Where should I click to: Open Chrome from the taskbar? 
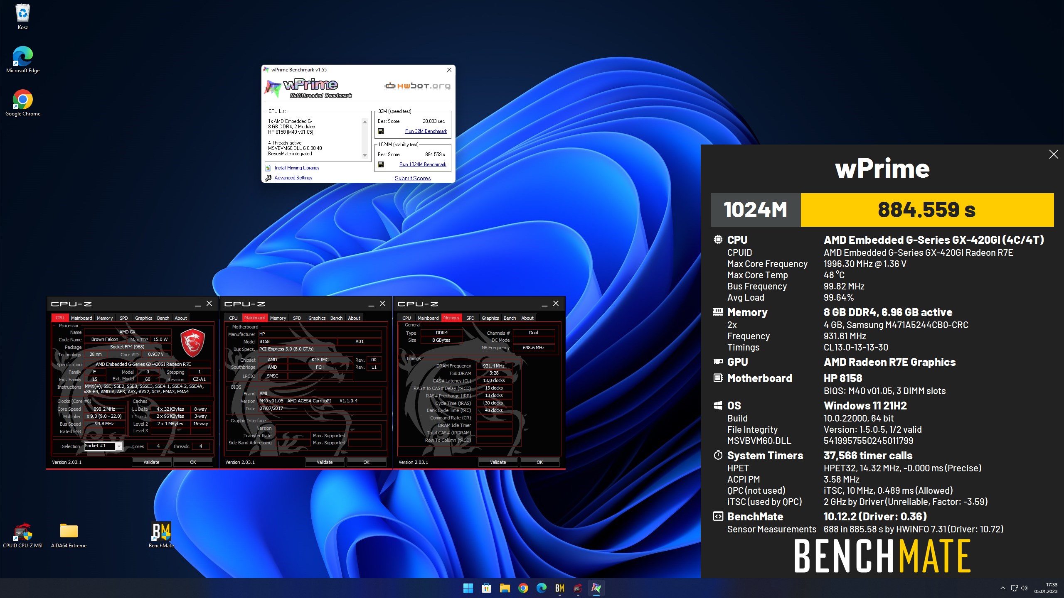[523, 588]
